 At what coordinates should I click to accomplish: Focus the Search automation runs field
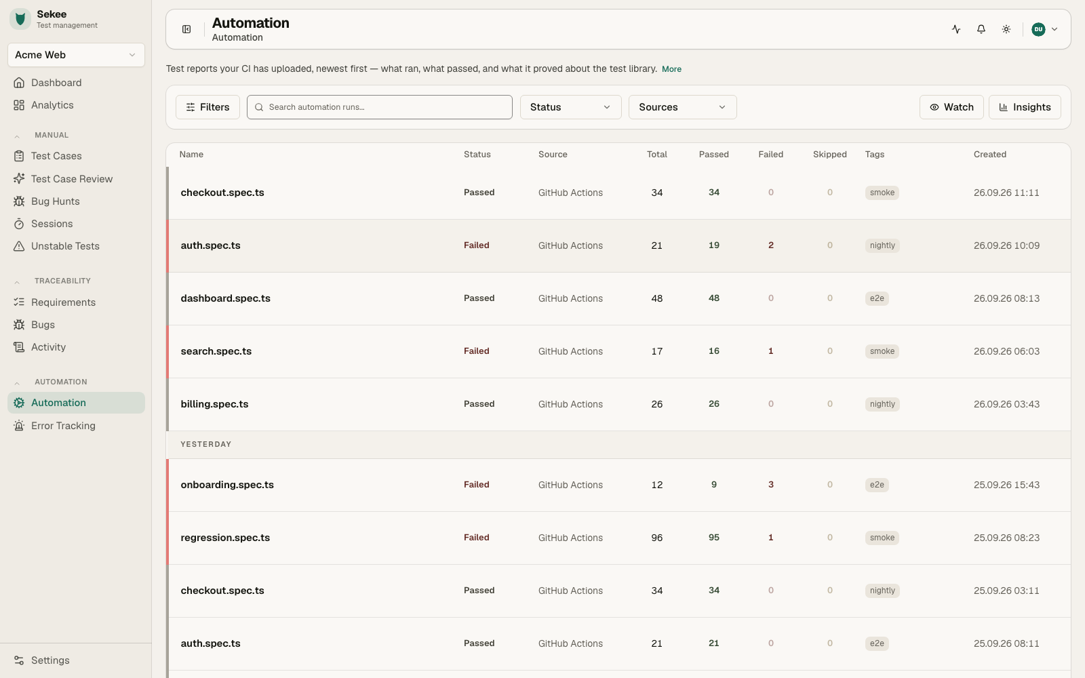point(380,107)
